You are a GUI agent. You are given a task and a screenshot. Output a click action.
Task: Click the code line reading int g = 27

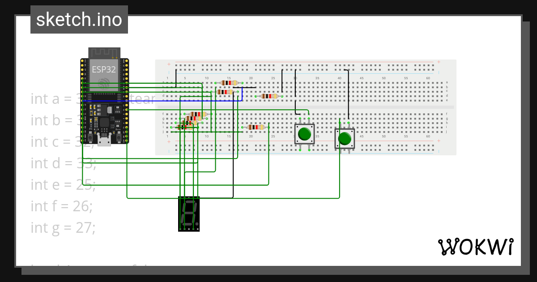point(63,227)
